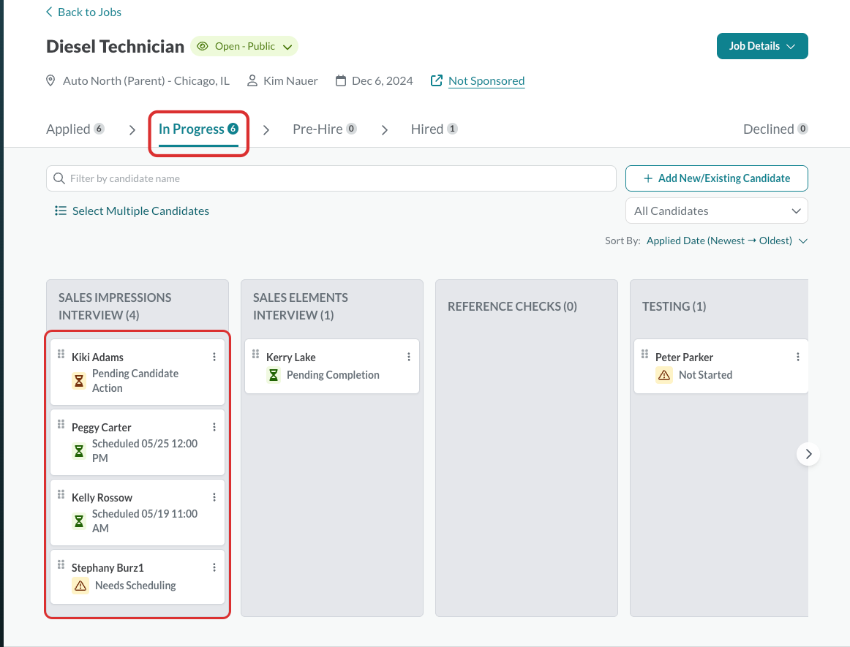Open the Not Sponsored link

tap(486, 80)
